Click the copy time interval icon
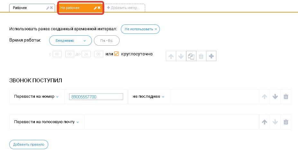Screen dimensions: 298x155 (x=191, y=56)
